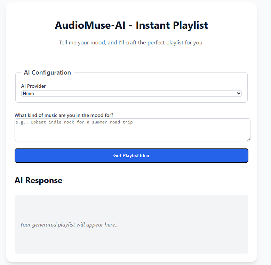
Task: Click the Get Playlist Idea button
Action: [x=131, y=155]
